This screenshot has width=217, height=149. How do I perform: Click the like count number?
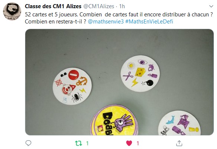pos(138,143)
